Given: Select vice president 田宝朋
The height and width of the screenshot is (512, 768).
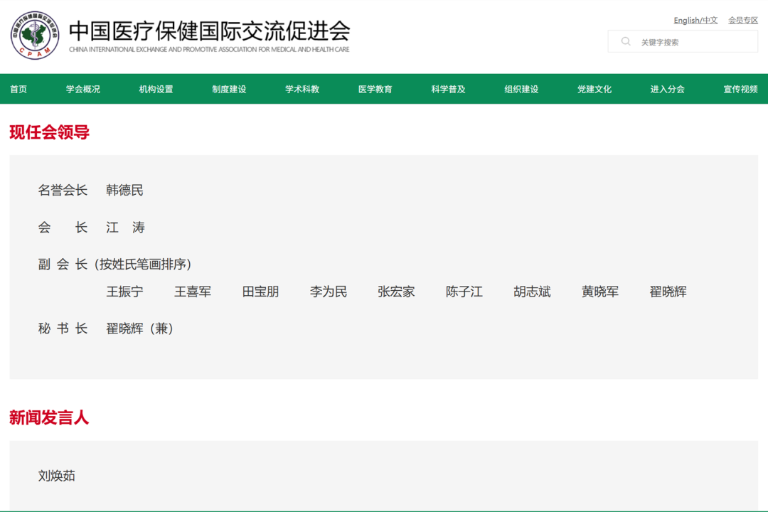Looking at the screenshot, I should click(x=260, y=292).
